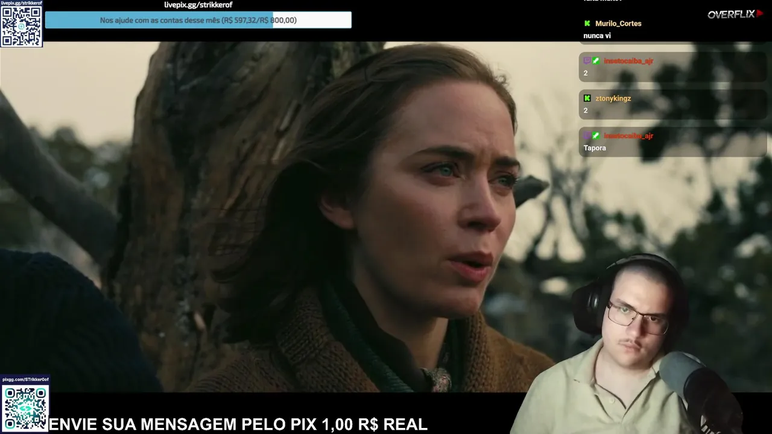Viewport: 772px width, 434px height.
Task: Click the chat message 'Tapora'
Action: [595, 148]
